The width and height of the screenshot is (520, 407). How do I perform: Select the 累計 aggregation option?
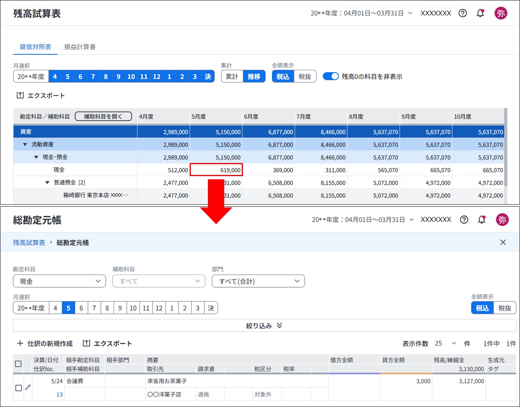tap(232, 77)
